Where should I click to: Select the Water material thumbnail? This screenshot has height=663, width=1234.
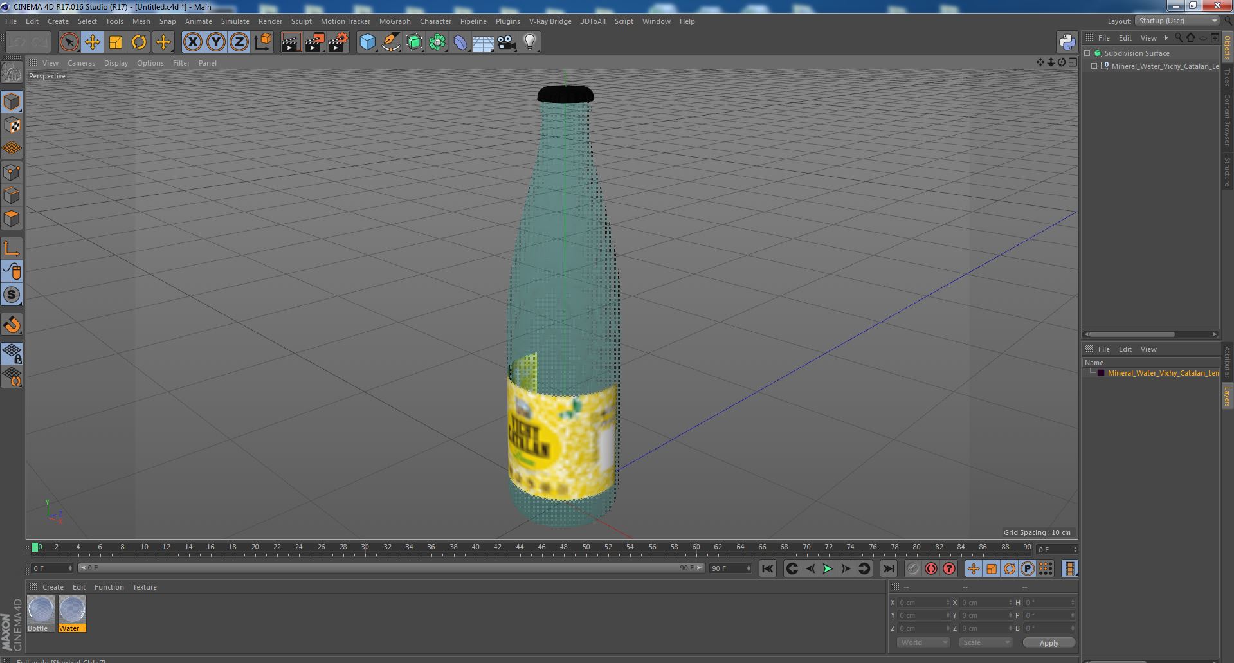click(x=72, y=613)
